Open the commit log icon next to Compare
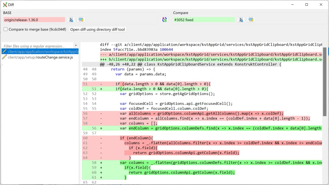The height and width of the screenshot is (185, 329). tap(251, 20)
